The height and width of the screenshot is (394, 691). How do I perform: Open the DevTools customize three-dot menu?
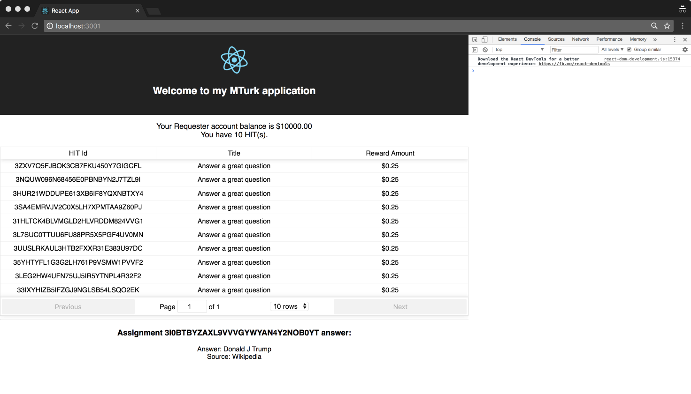[675, 39]
